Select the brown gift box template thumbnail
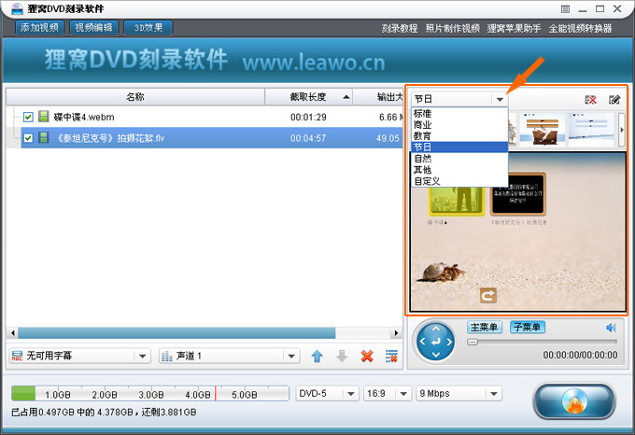Image resolution: width=635 pixels, height=435 pixels. coord(542,130)
